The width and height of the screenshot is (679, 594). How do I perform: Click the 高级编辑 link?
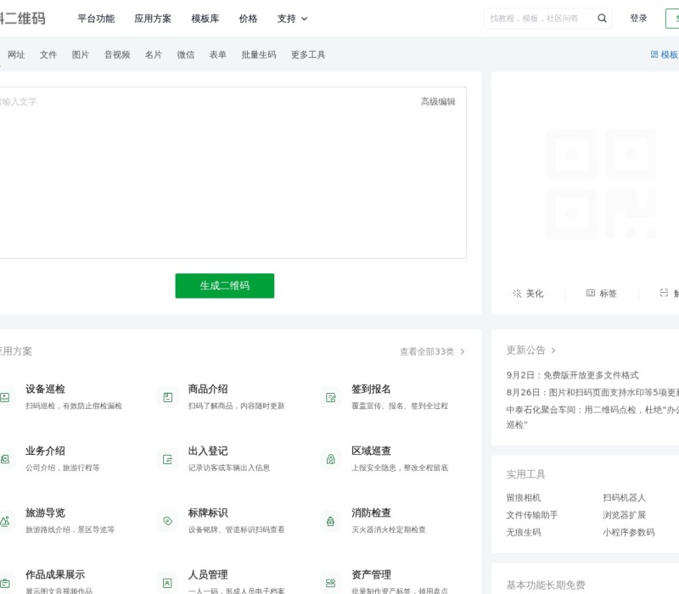438,101
